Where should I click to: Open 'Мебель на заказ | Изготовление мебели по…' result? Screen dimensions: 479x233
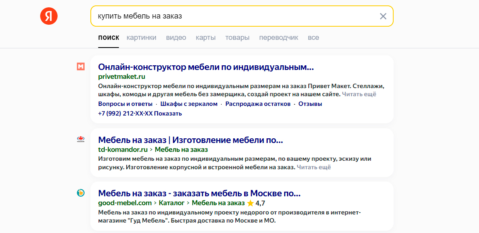pos(191,140)
